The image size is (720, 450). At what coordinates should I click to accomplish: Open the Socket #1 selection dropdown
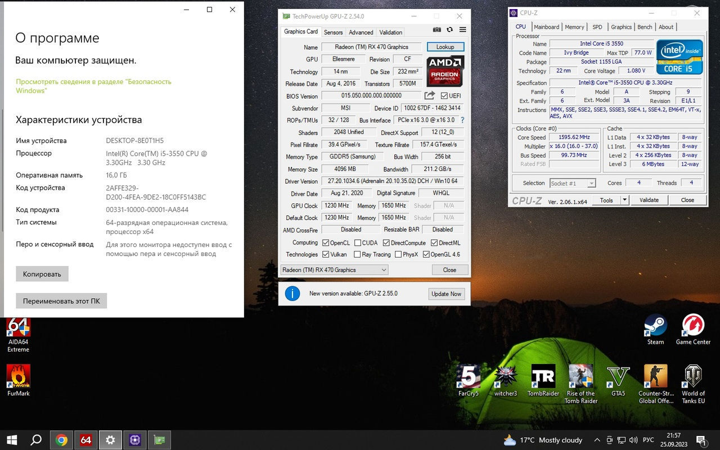573,183
